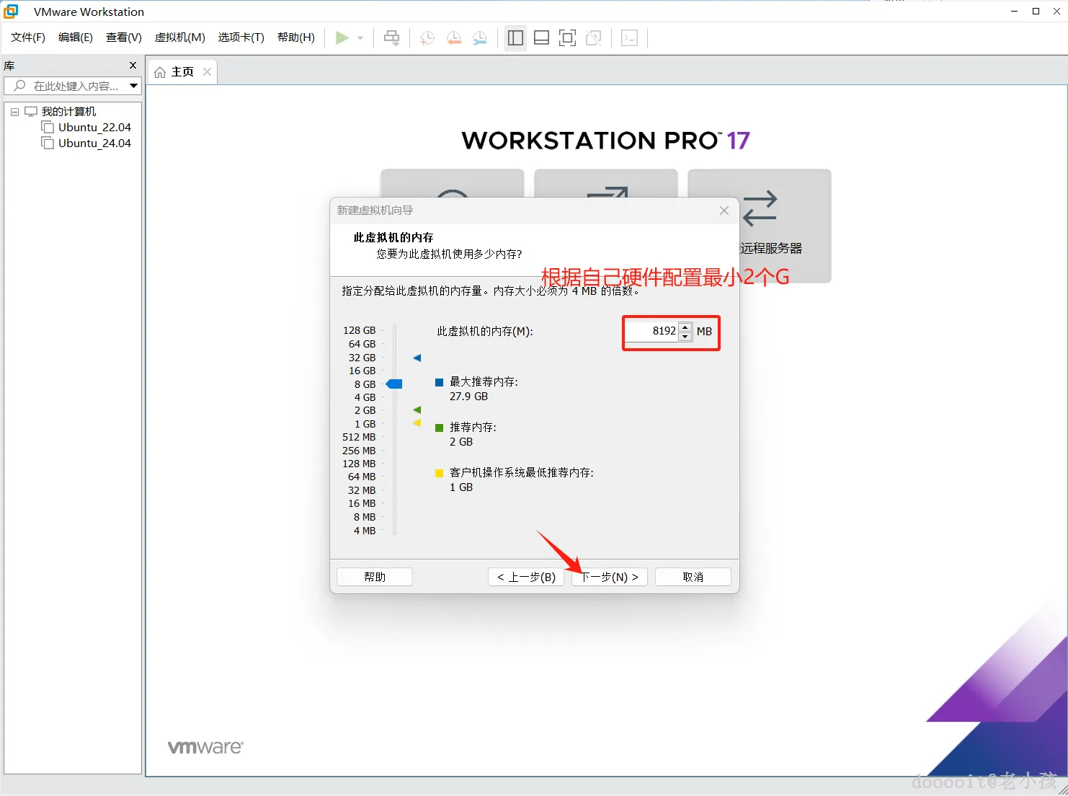Open the 查看(V) menu
Image resolution: width=1068 pixels, height=796 pixels.
tap(124, 37)
